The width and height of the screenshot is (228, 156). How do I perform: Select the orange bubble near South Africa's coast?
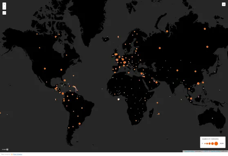[x=136, y=120]
